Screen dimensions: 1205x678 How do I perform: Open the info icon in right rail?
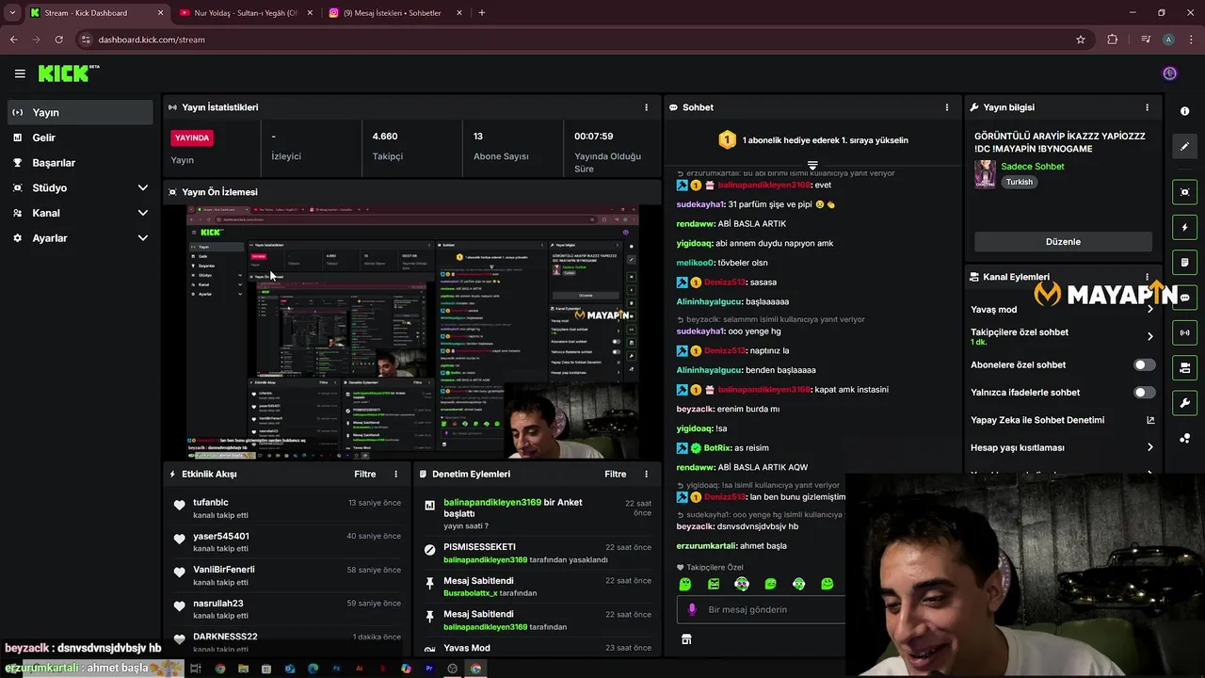(x=1184, y=111)
